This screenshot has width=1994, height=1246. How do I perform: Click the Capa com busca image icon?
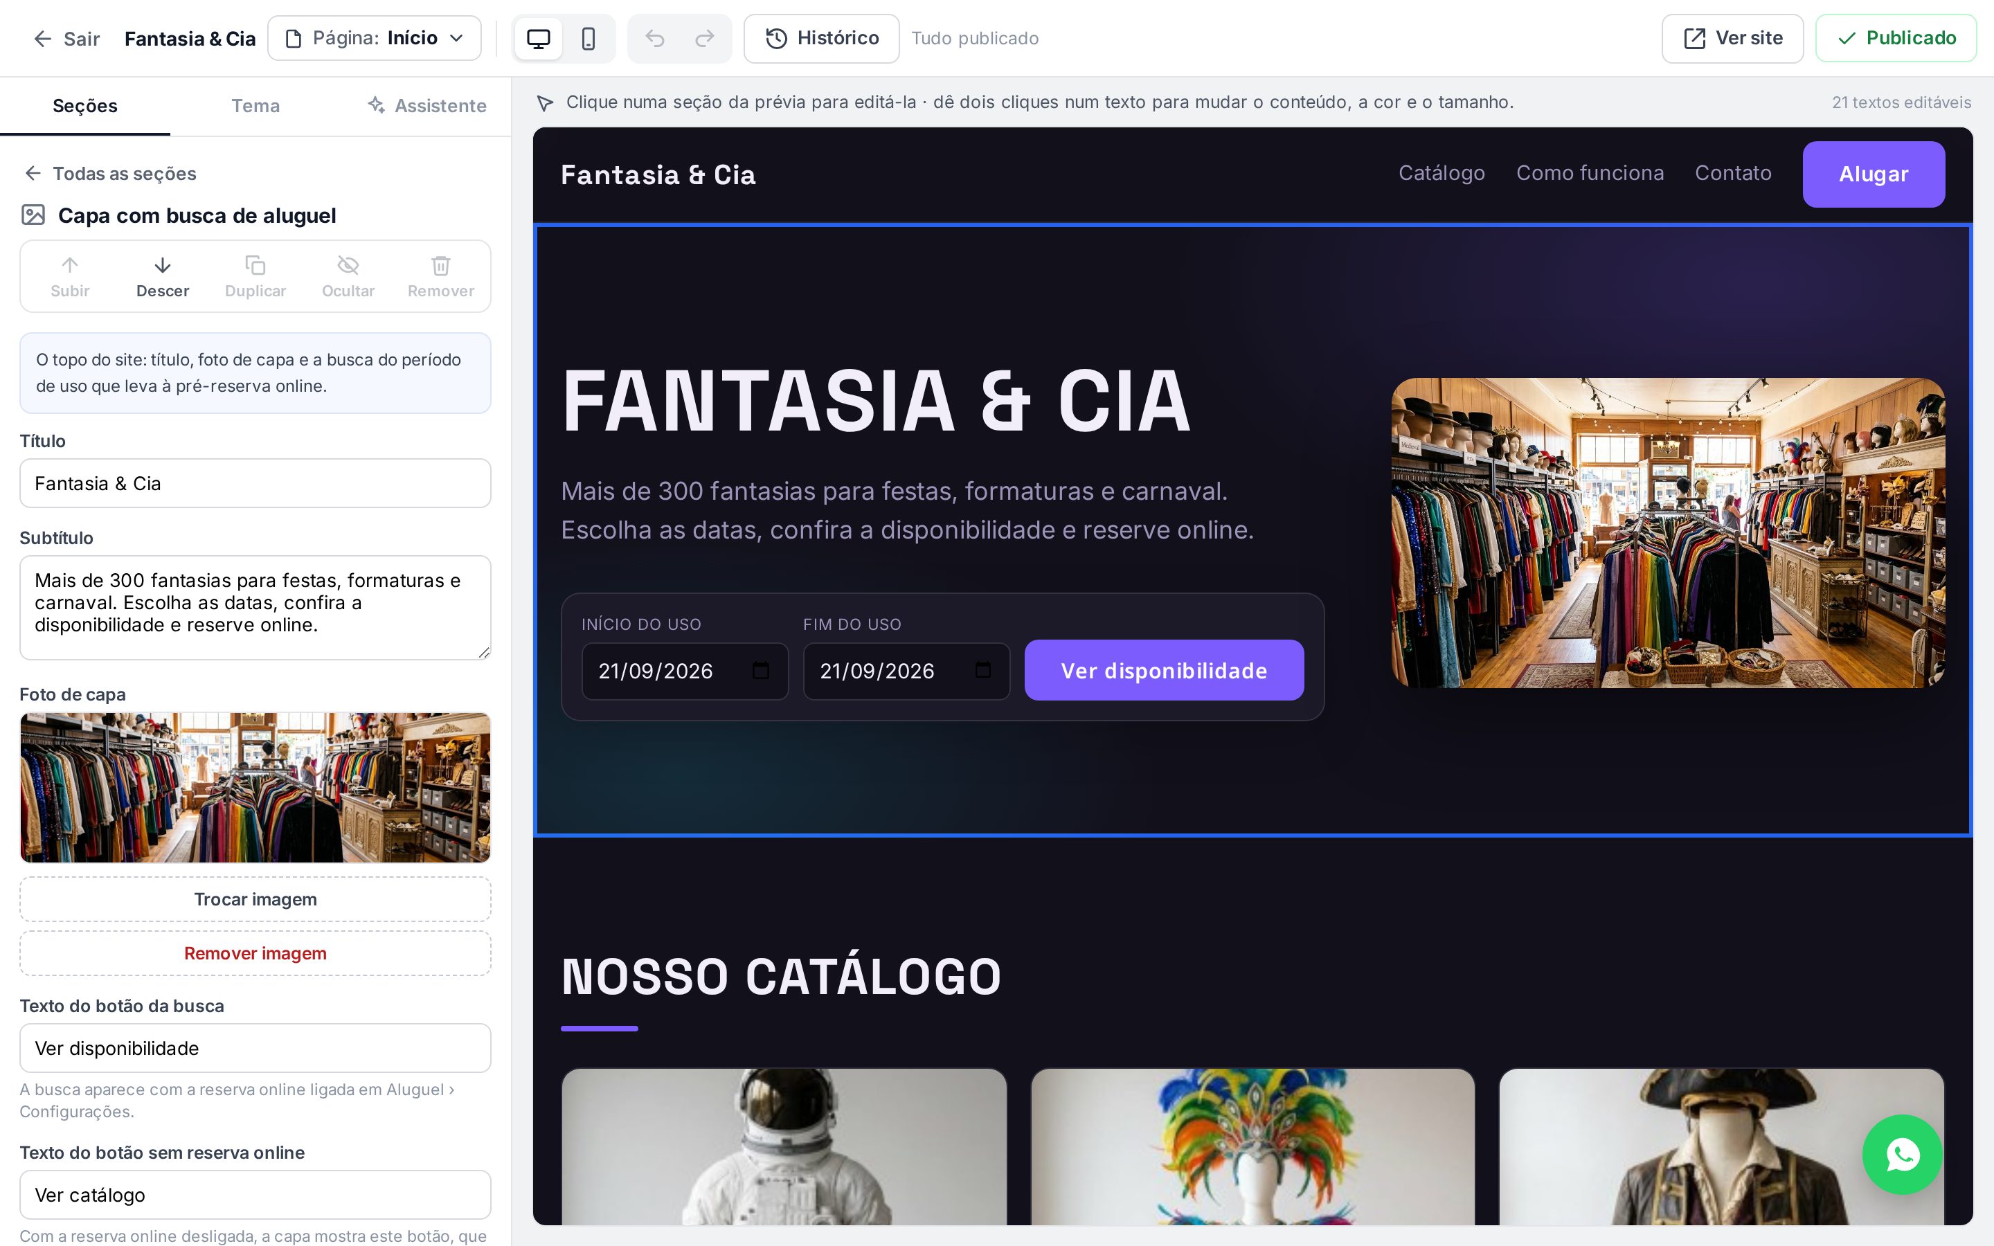click(x=33, y=215)
